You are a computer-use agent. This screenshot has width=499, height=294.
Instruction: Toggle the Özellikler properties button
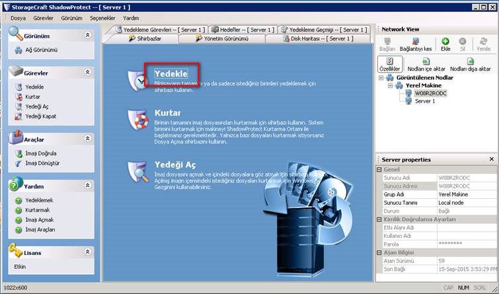390,64
